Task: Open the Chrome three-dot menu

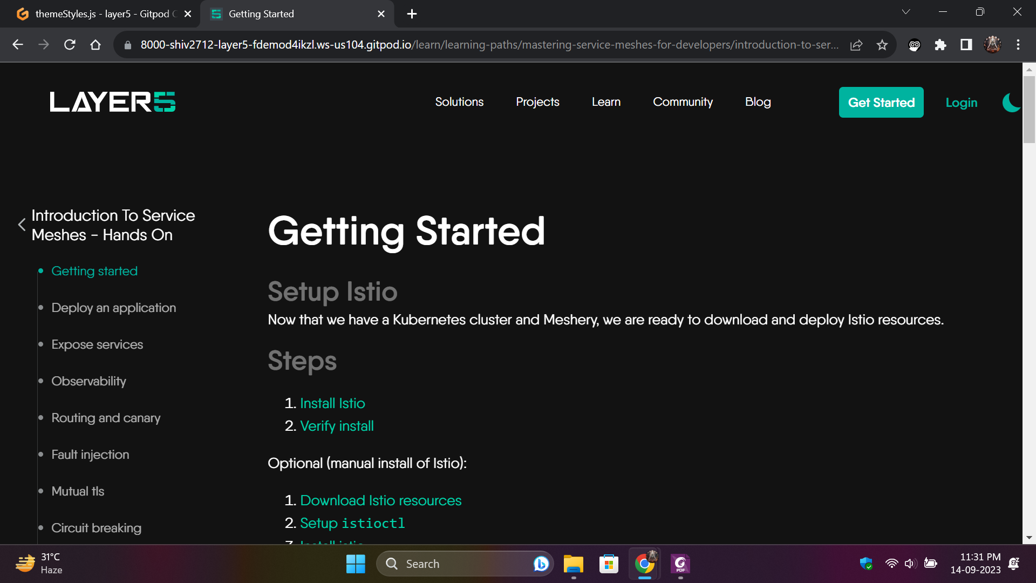Action: (1019, 45)
